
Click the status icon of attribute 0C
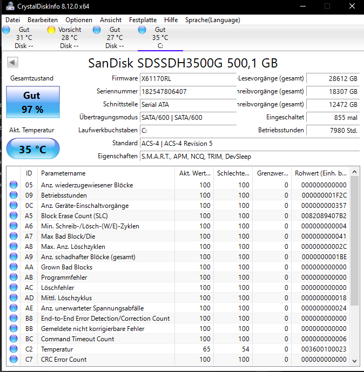[14, 206]
